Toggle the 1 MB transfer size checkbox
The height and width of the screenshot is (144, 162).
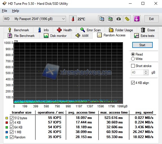coord(12,132)
